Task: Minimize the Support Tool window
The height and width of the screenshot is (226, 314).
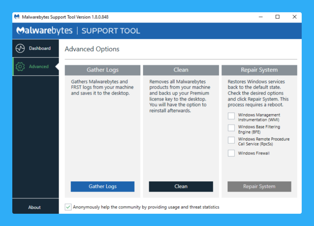Action: tap(261, 17)
